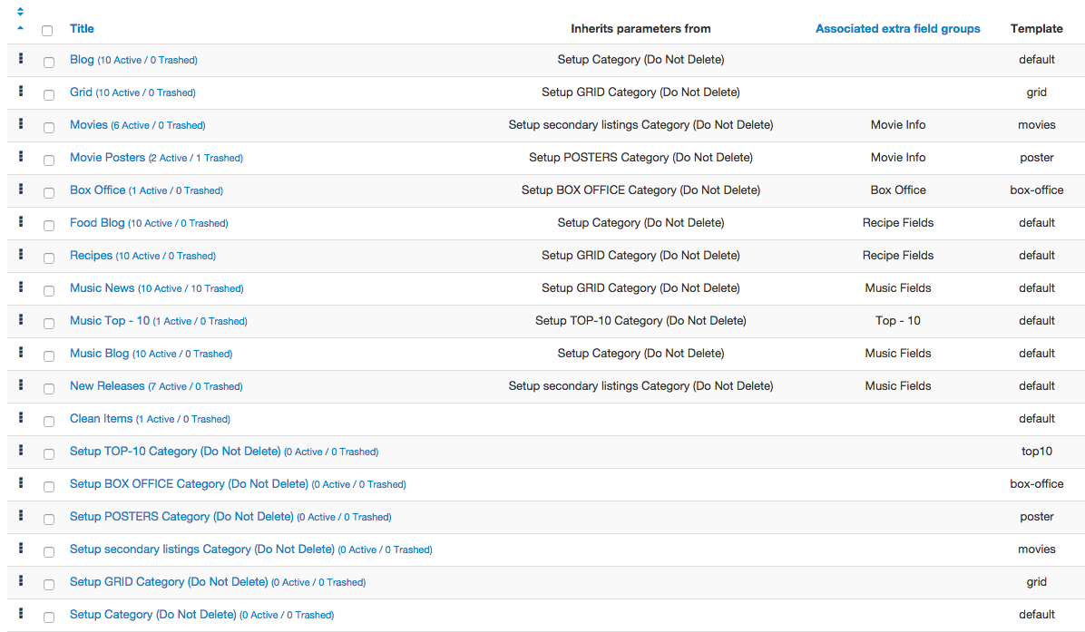Click drag handle for Setup secondary listings Category row
1085x632 pixels.
21,549
